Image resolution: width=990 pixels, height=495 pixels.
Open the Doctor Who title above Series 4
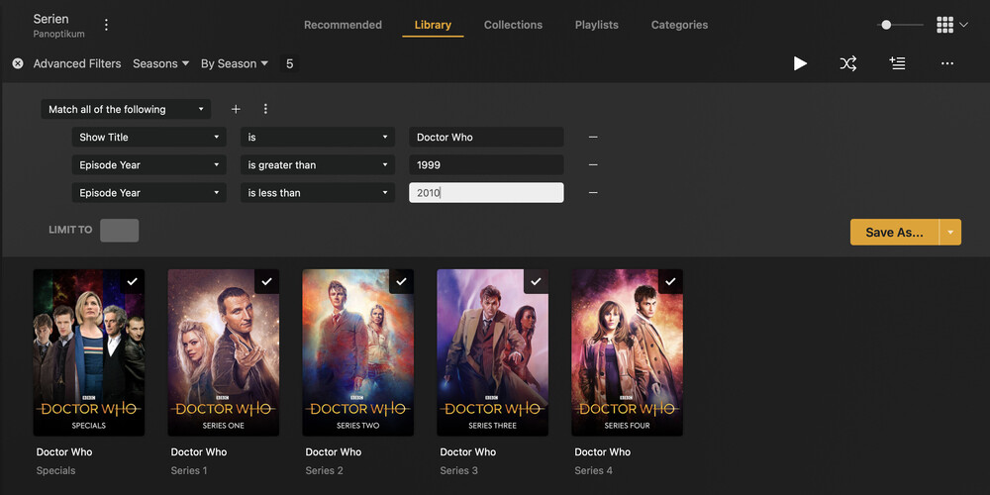pos(602,452)
